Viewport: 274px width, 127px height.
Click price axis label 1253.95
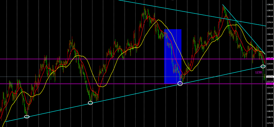pos(270,46)
